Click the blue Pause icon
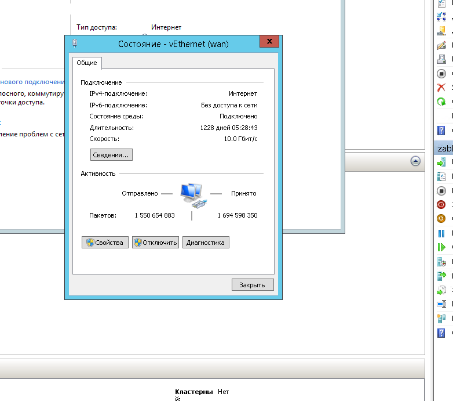The height and width of the screenshot is (401, 453). pyautogui.click(x=441, y=233)
